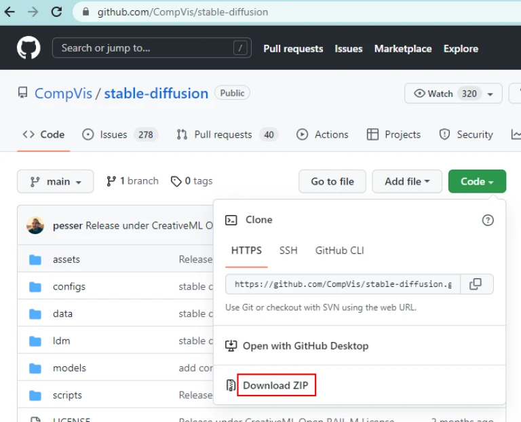521x422 pixels.
Task: Focus the 'Search or jump to...' field
Action: click(x=151, y=48)
